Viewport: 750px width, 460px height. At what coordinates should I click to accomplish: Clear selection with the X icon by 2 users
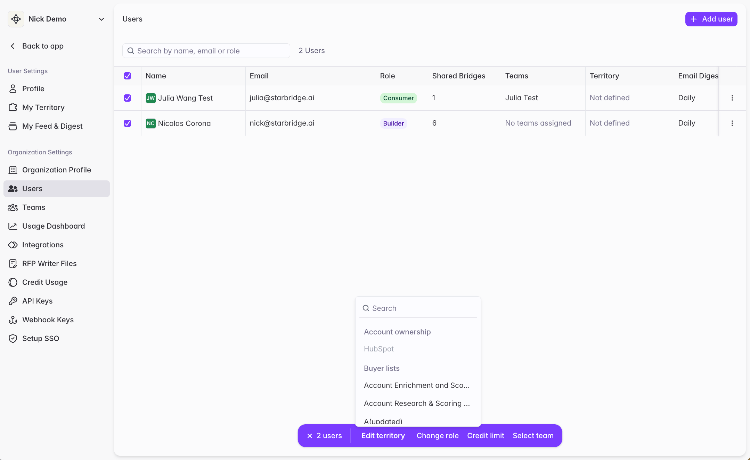pos(310,436)
